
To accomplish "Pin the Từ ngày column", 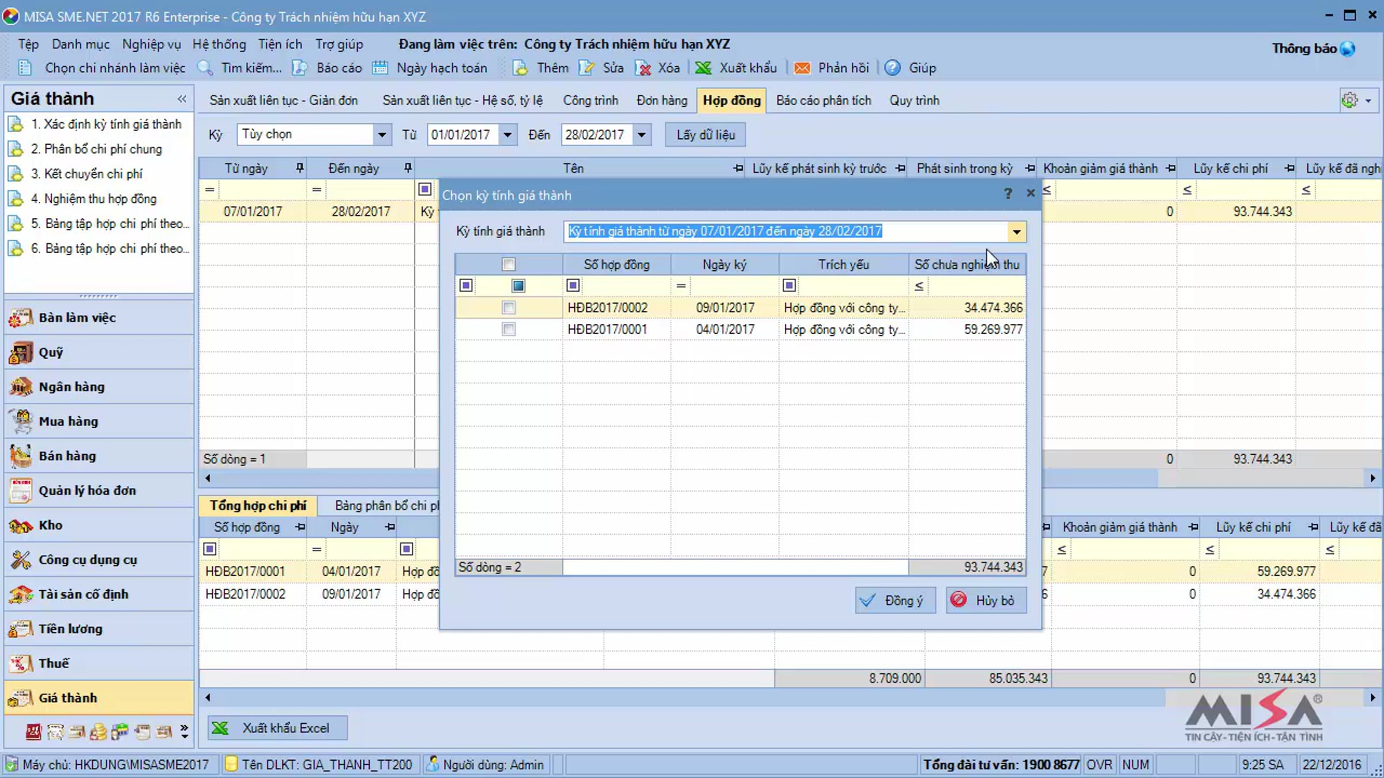I will point(299,168).
